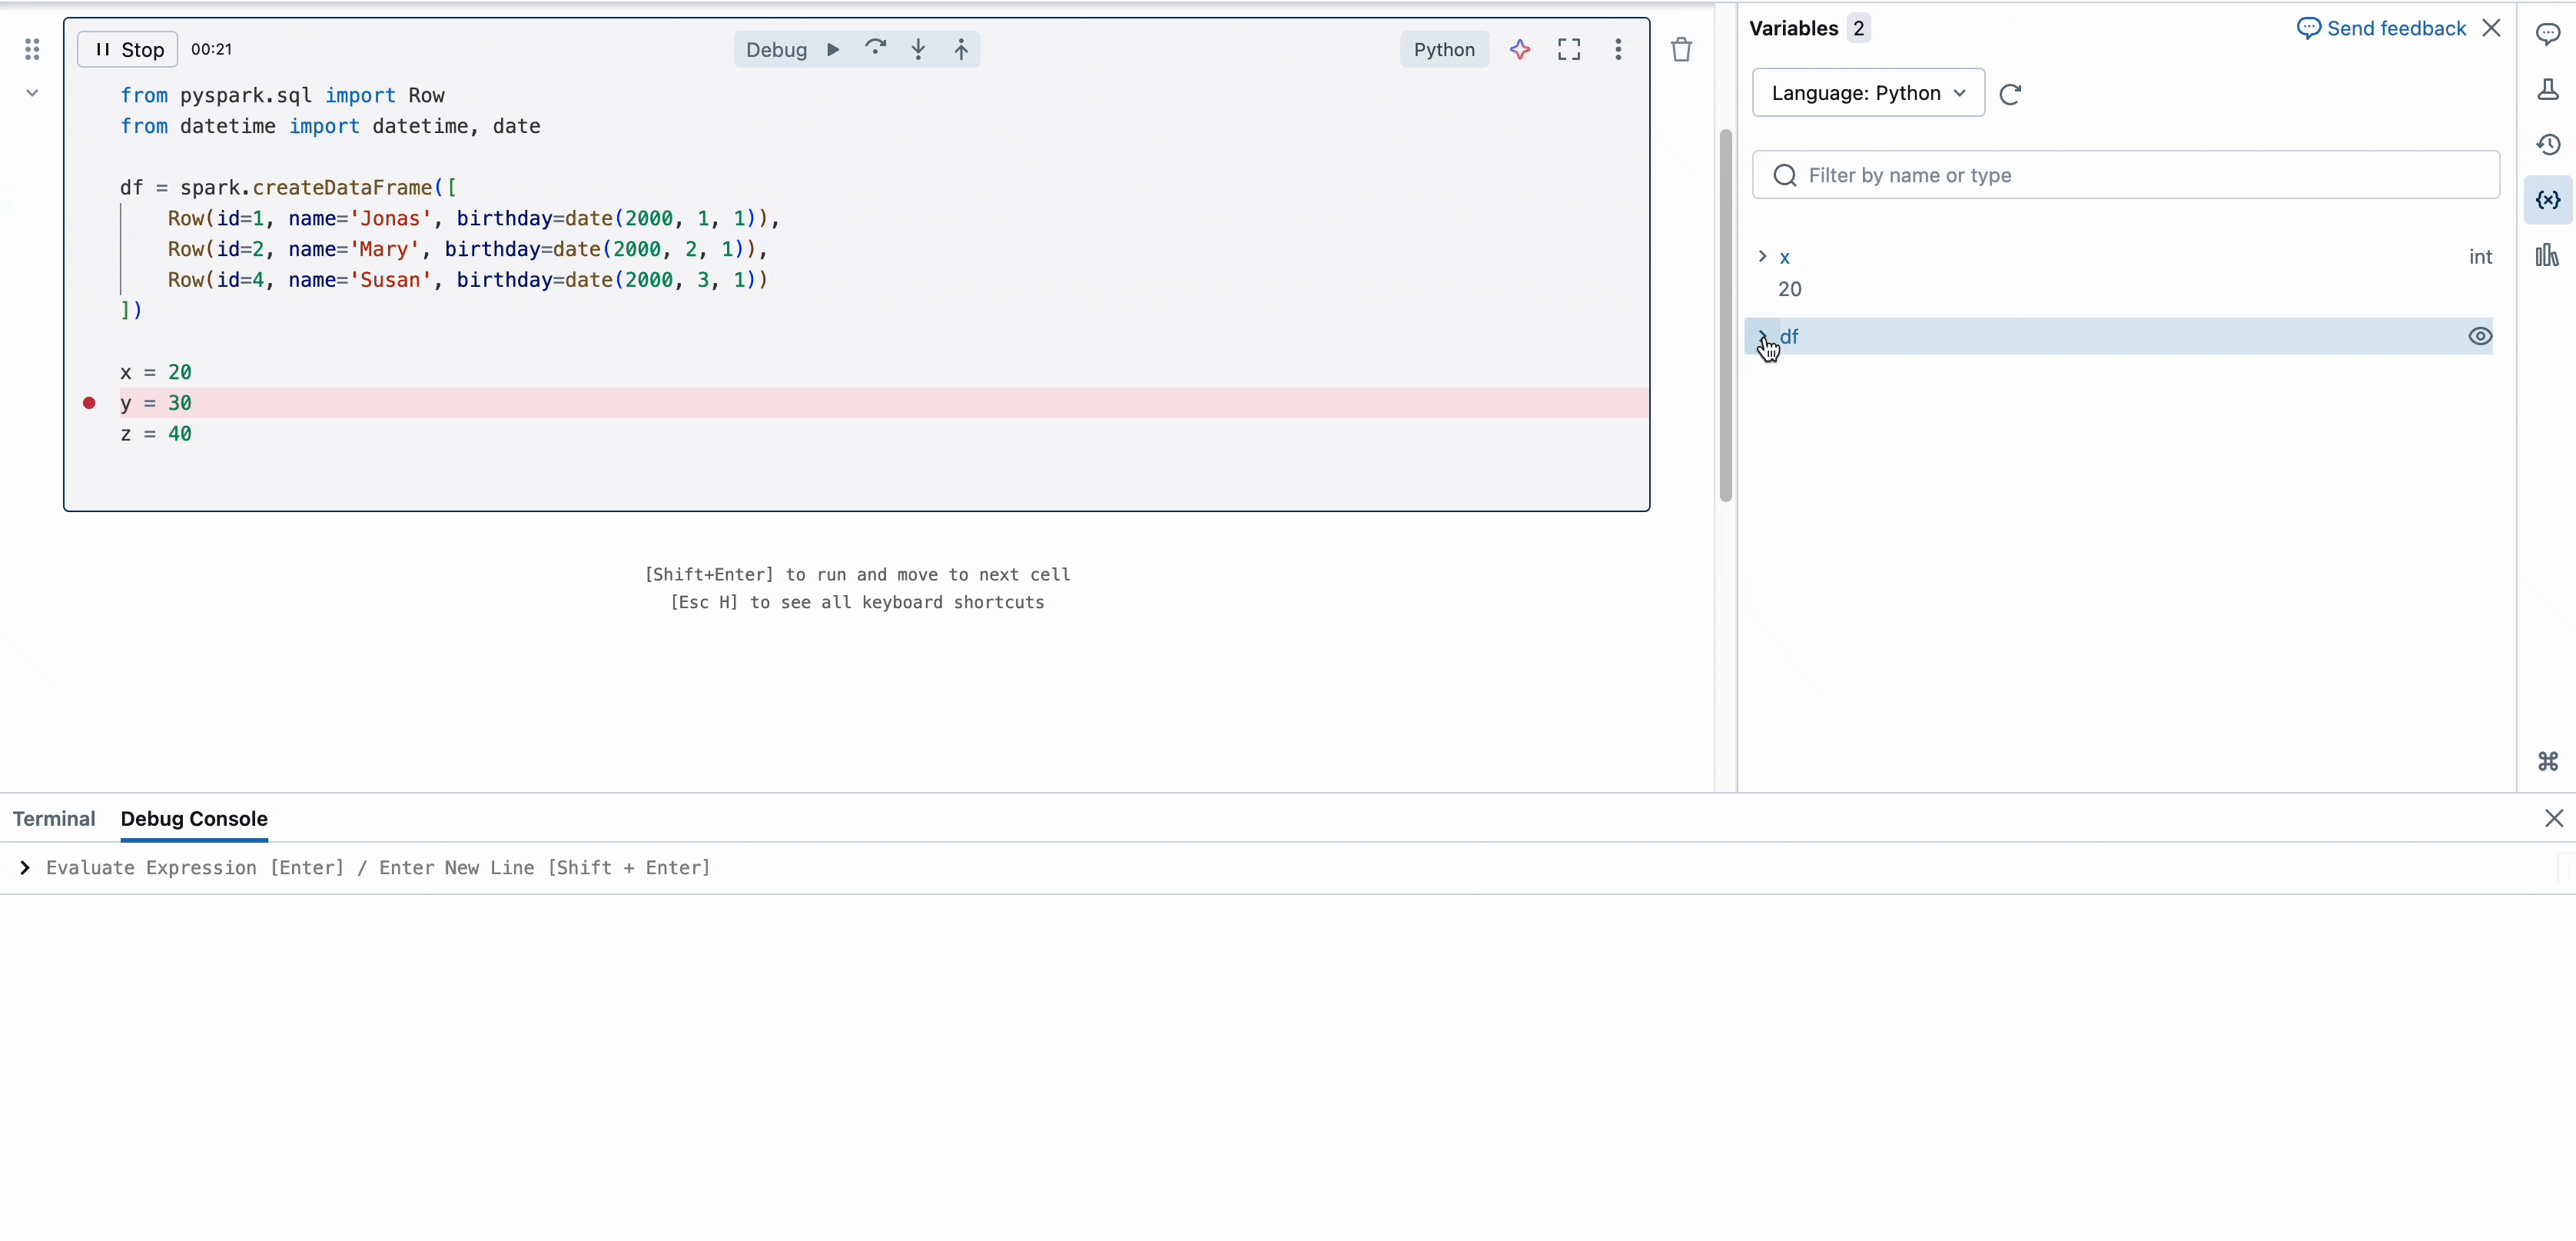
Task: Open the cell kebab options menu
Action: click(x=1618, y=49)
